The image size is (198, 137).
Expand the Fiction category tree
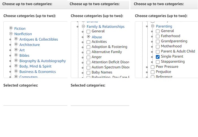(11, 28)
